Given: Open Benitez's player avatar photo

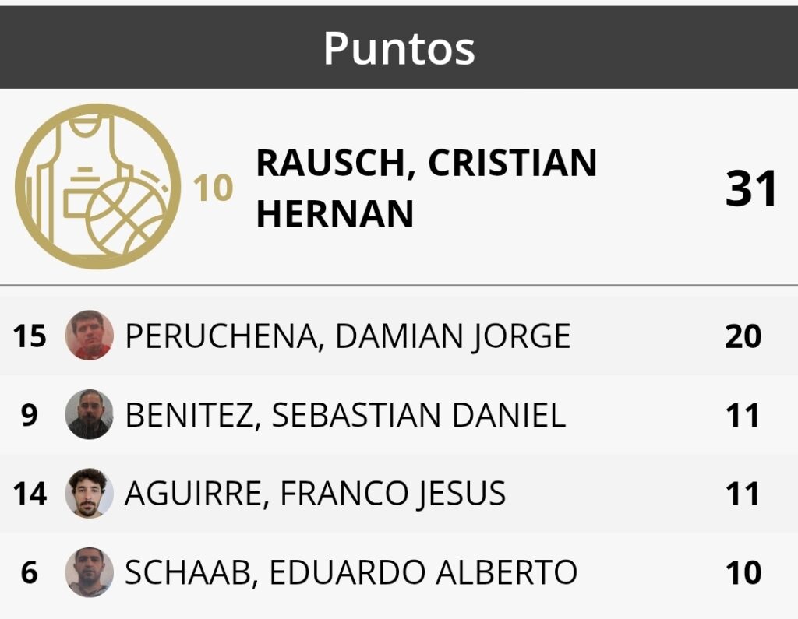Looking at the screenshot, I should [x=89, y=414].
